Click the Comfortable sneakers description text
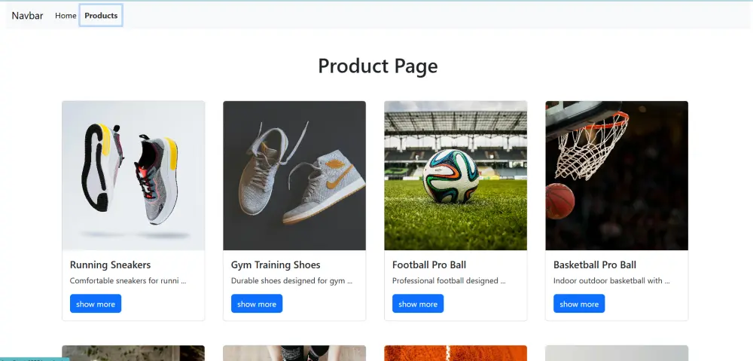Screen dimensions: 753x361 click(128, 280)
